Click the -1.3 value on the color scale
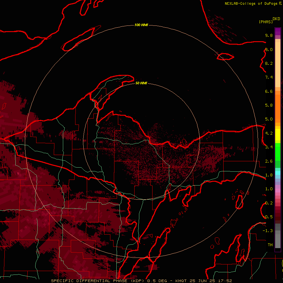Screen dimensions: 283x283 click(x=268, y=231)
